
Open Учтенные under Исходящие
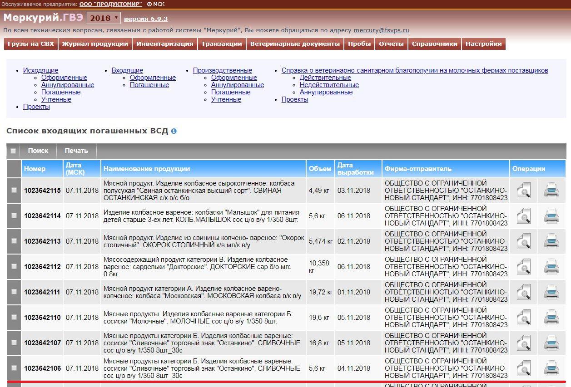(56, 99)
